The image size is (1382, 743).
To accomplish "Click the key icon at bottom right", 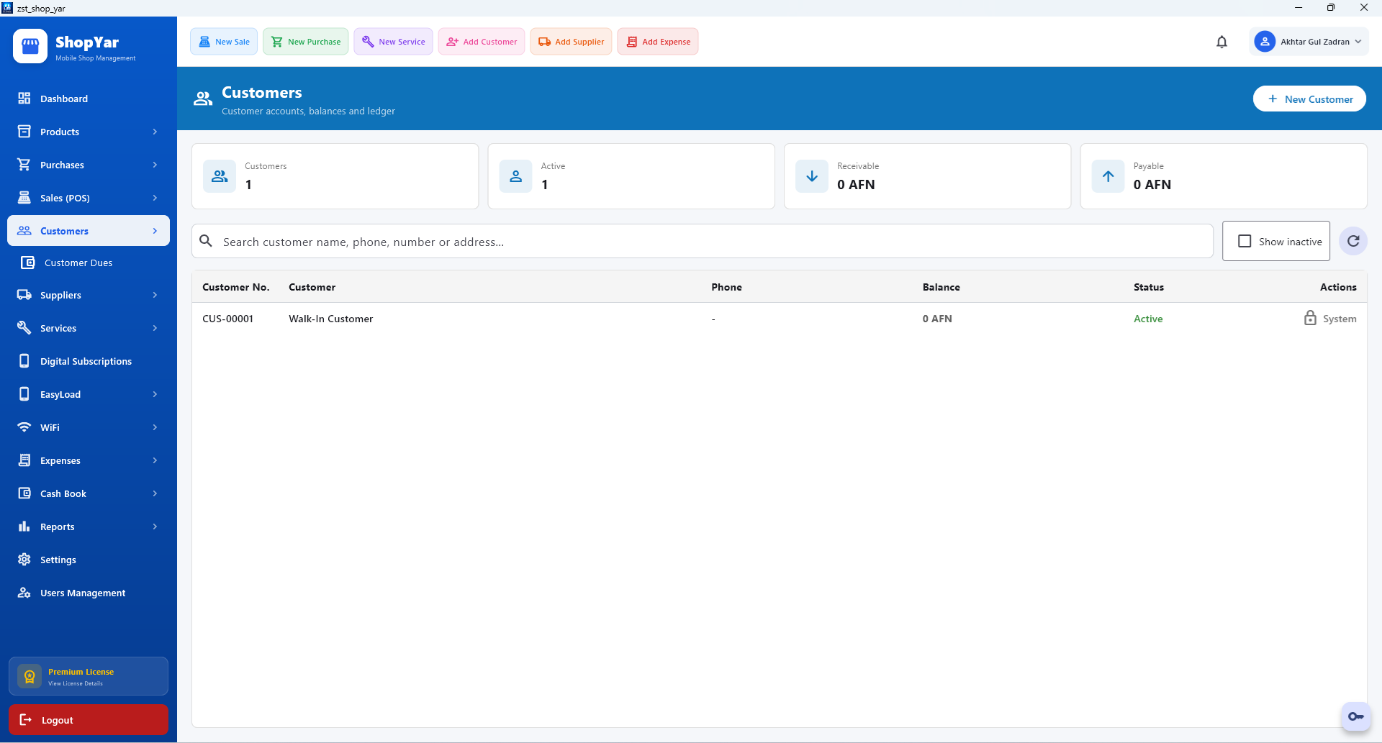I will [x=1356, y=716].
